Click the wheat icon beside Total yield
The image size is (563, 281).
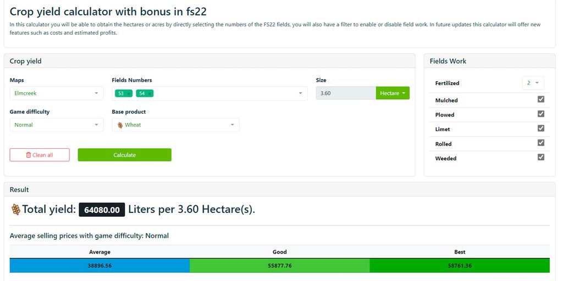[15, 209]
